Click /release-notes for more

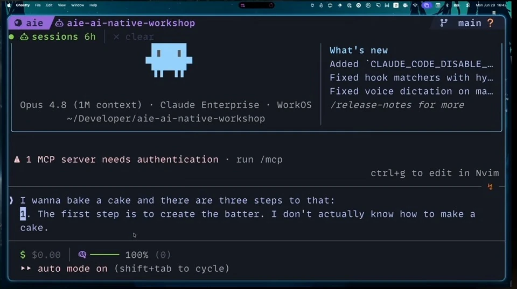pos(397,105)
